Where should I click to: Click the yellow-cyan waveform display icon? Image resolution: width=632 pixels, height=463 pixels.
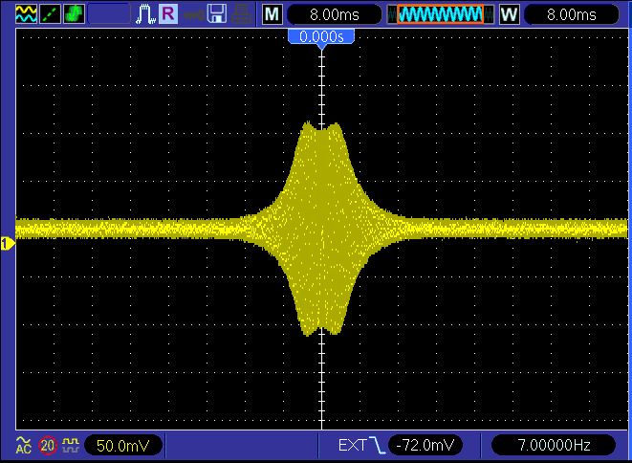(x=25, y=14)
